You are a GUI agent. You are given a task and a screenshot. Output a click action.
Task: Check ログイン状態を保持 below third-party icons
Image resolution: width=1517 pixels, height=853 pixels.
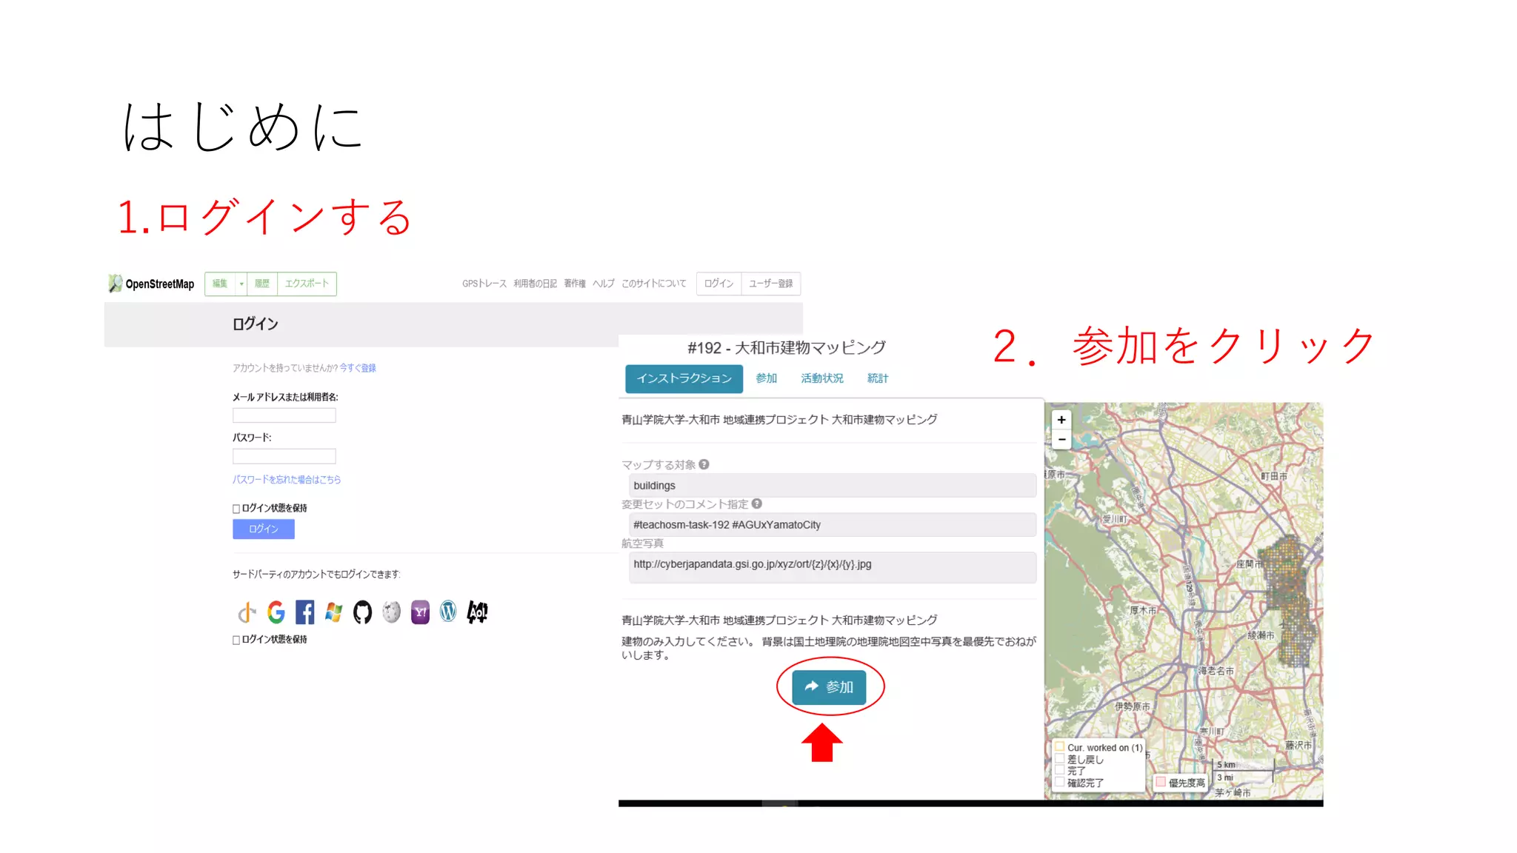click(236, 640)
